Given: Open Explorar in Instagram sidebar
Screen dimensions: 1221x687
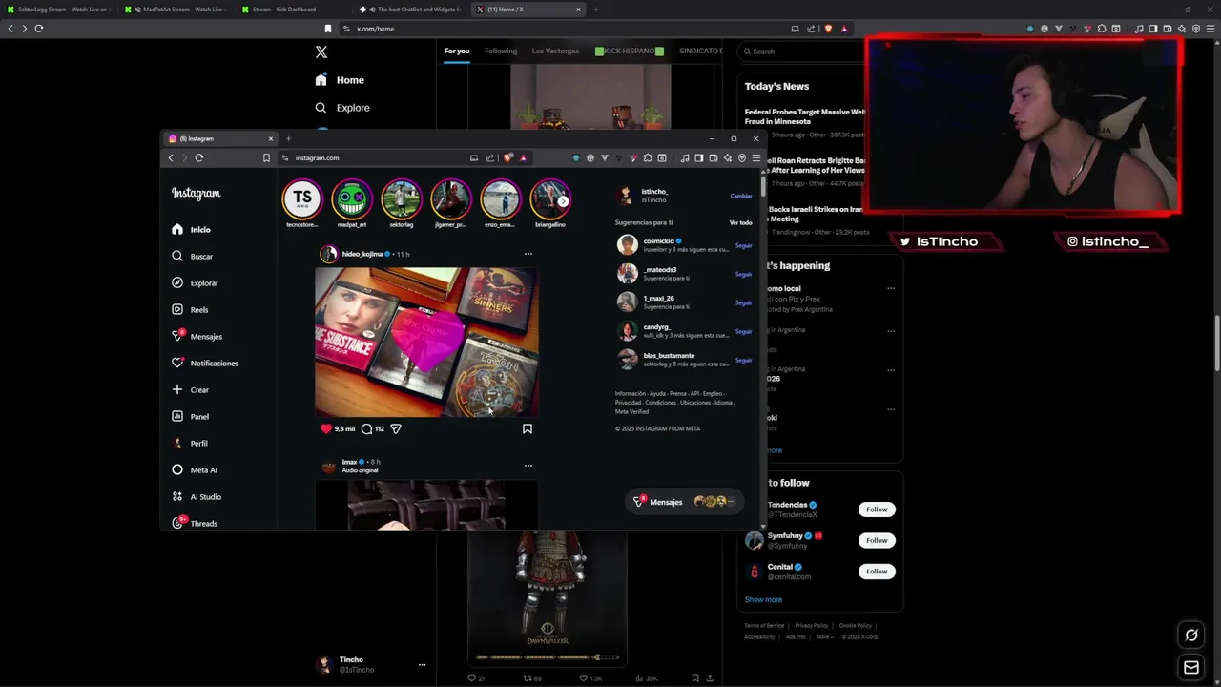Looking at the screenshot, I should tap(196, 283).
